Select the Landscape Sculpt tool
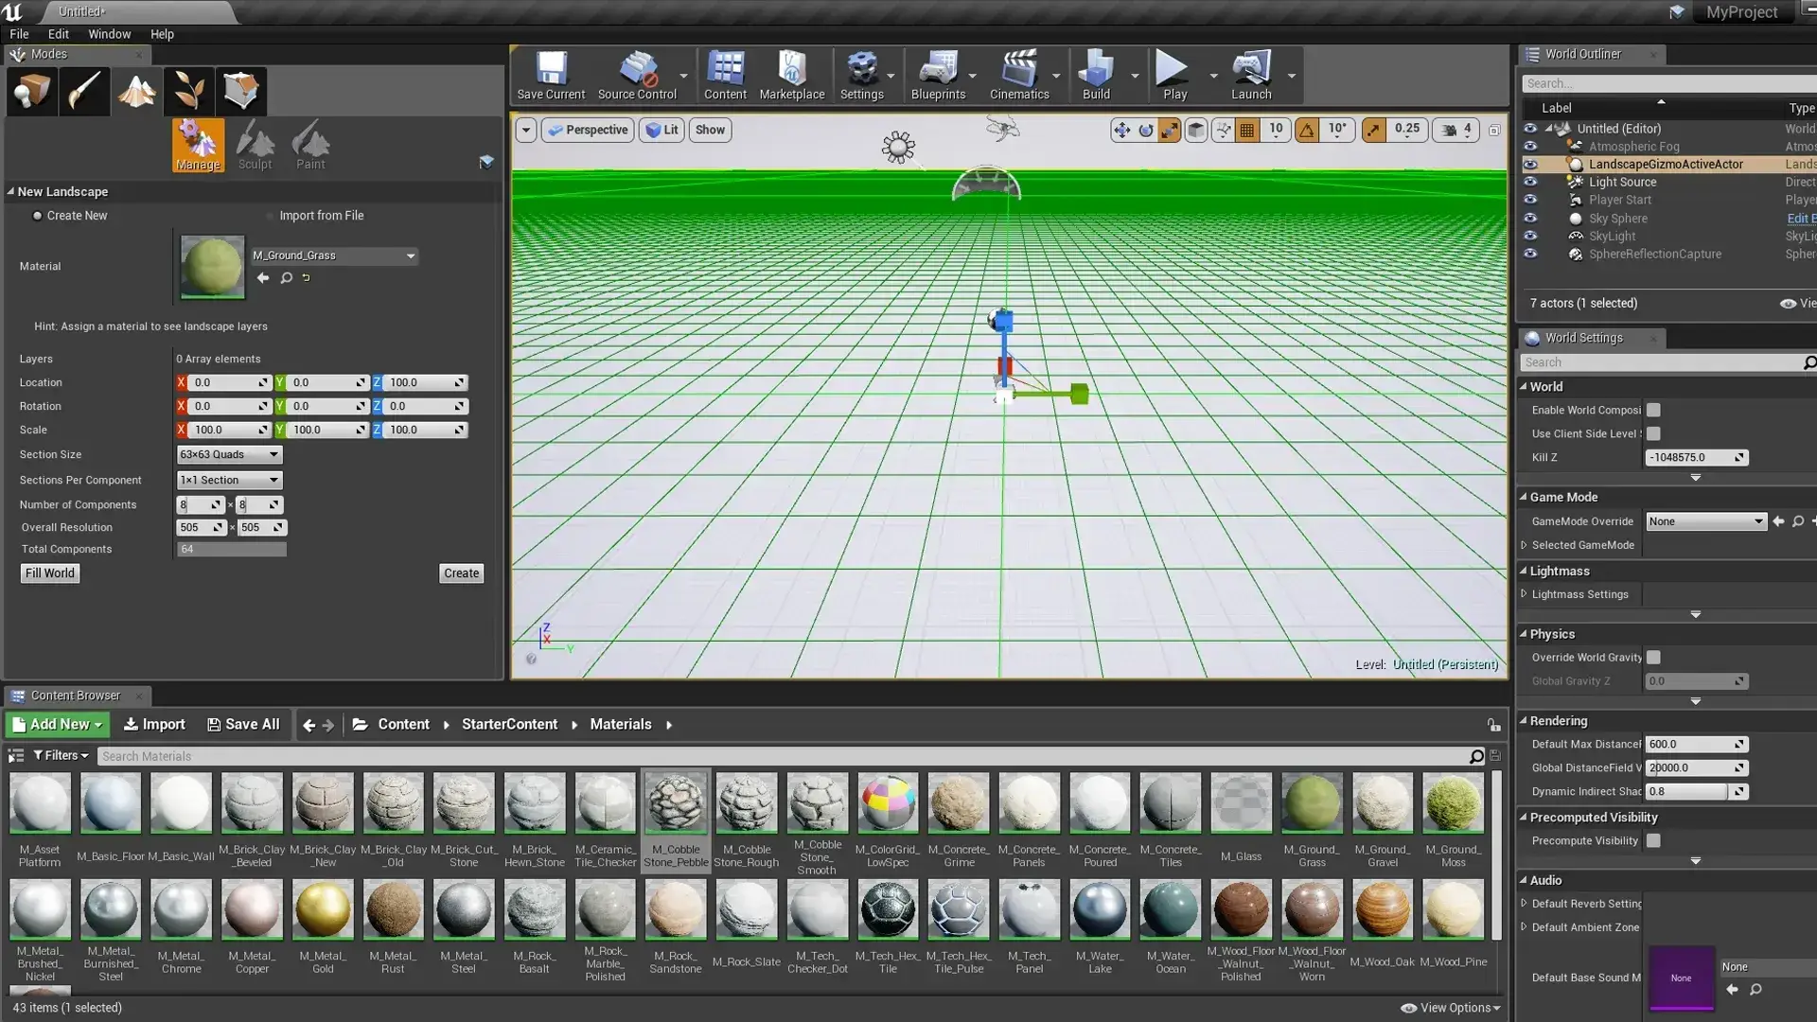 coord(255,145)
